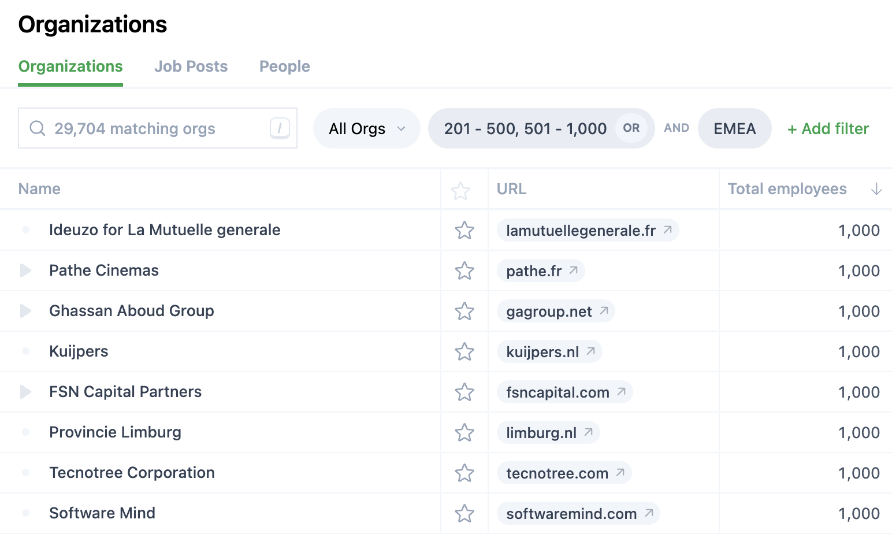The height and width of the screenshot is (534, 892).
Task: Click external arrow next to limburg.nl
Action: coord(589,432)
